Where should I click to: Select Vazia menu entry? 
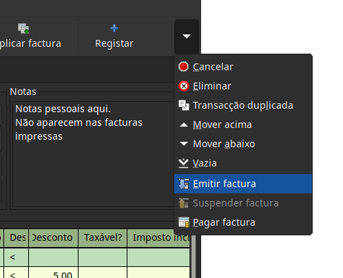tap(243, 163)
